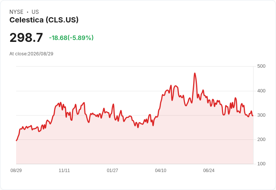Click the 298.7 current price figure
276x190 pixels.
[26, 37]
